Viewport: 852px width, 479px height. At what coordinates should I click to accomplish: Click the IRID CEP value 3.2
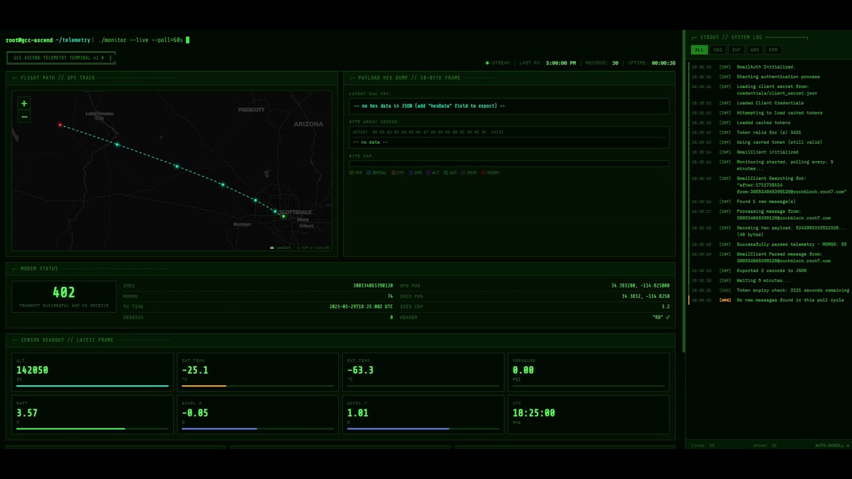coord(666,307)
